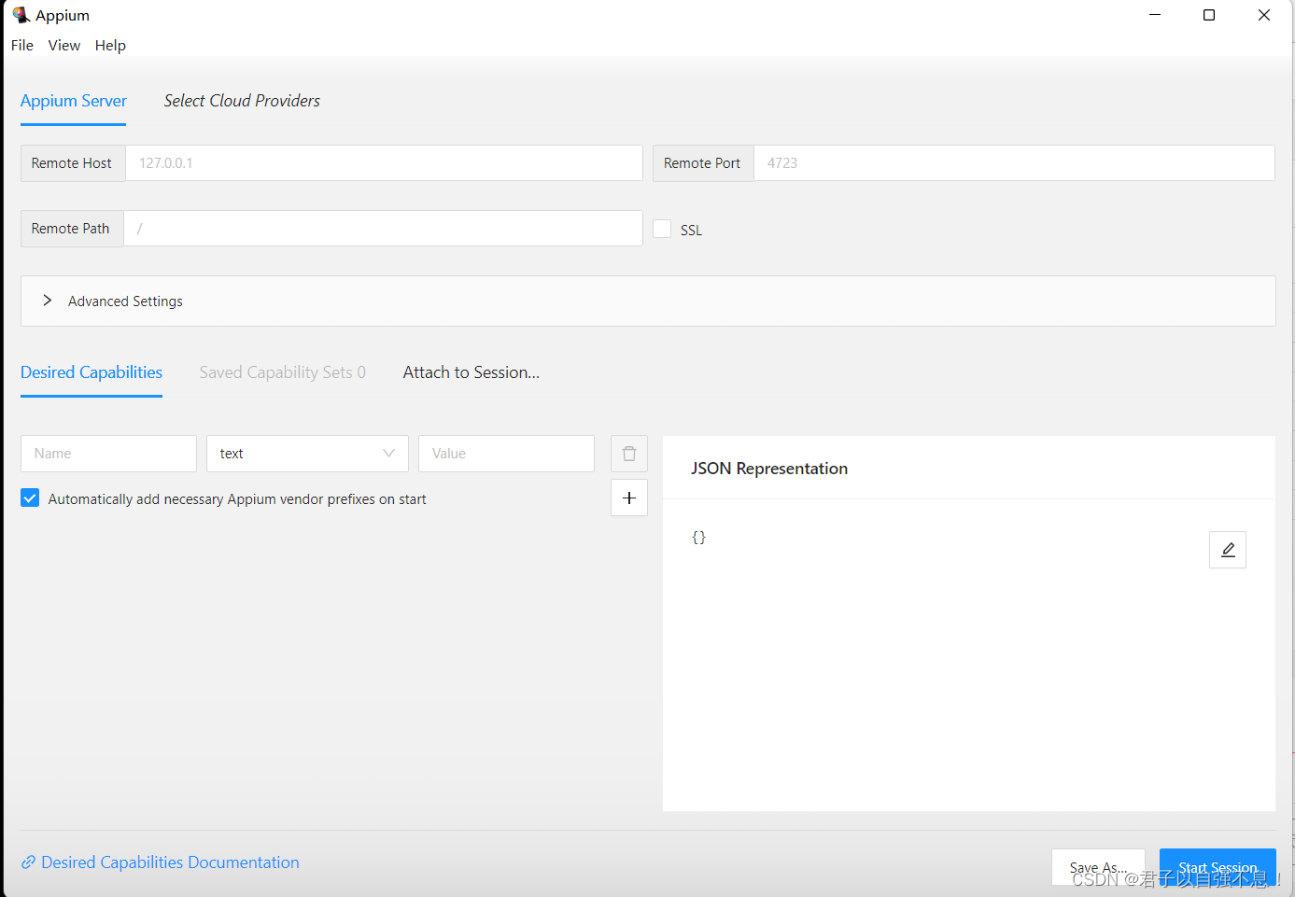Image resolution: width=1295 pixels, height=897 pixels.
Task: Click the Appium app logo icon
Action: pyautogui.click(x=21, y=15)
